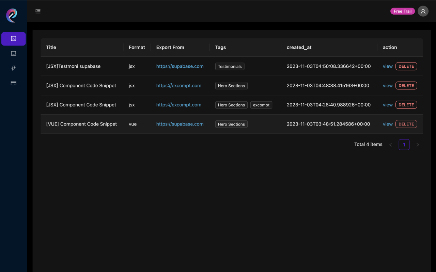Delete the [JSX]Testmoni supabase row
The width and height of the screenshot is (436, 272).
(x=406, y=66)
